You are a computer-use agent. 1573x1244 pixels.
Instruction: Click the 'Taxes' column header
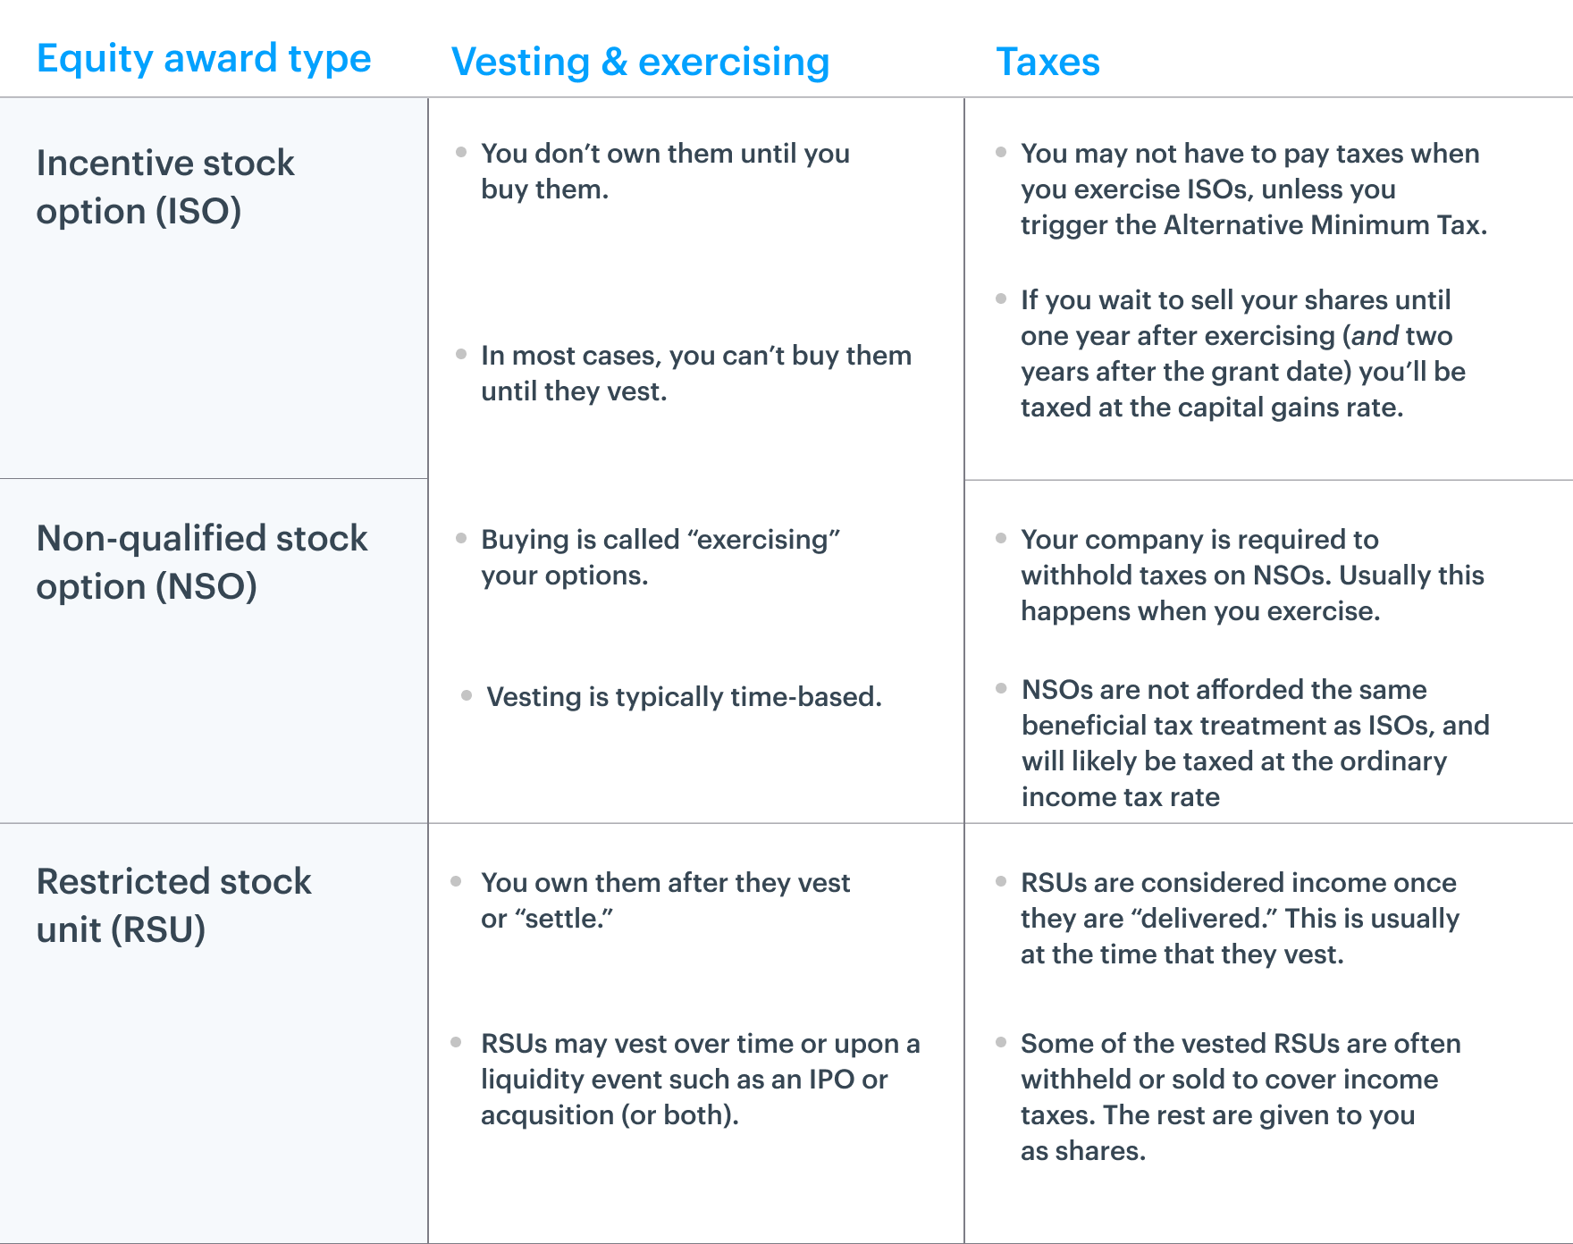pyautogui.click(x=1048, y=62)
